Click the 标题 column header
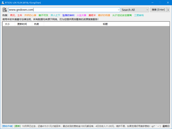172x129 pixels. (107, 24)
